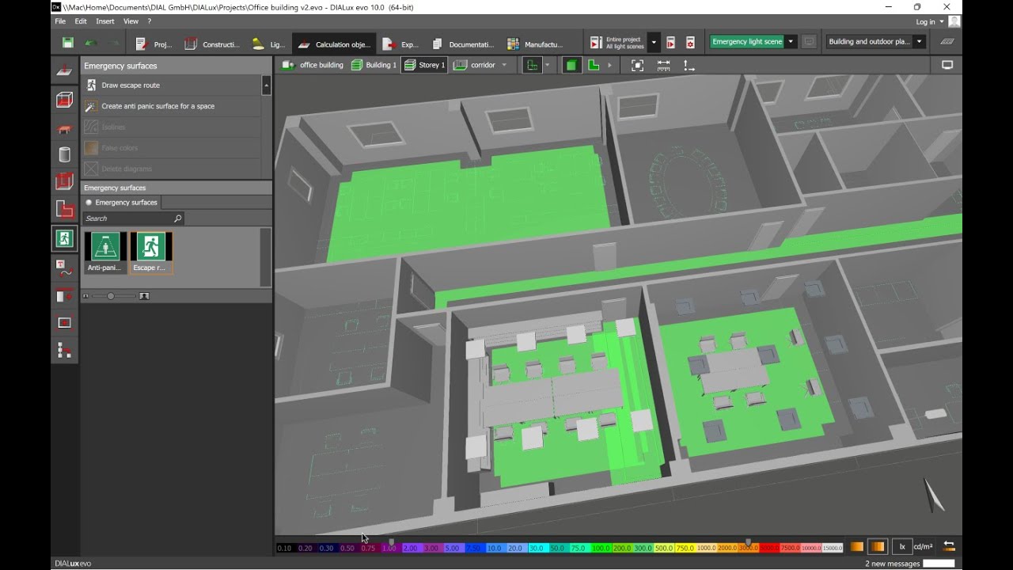Click the zoom to fit view icon

pos(637,66)
